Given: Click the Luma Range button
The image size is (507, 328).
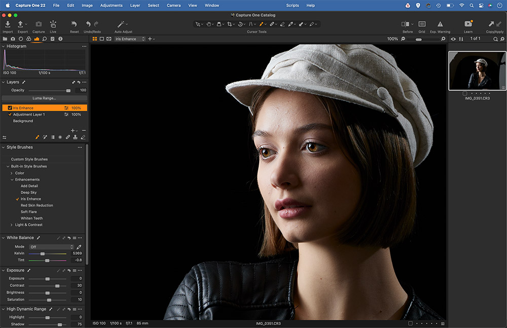Looking at the screenshot, I should (44, 98).
